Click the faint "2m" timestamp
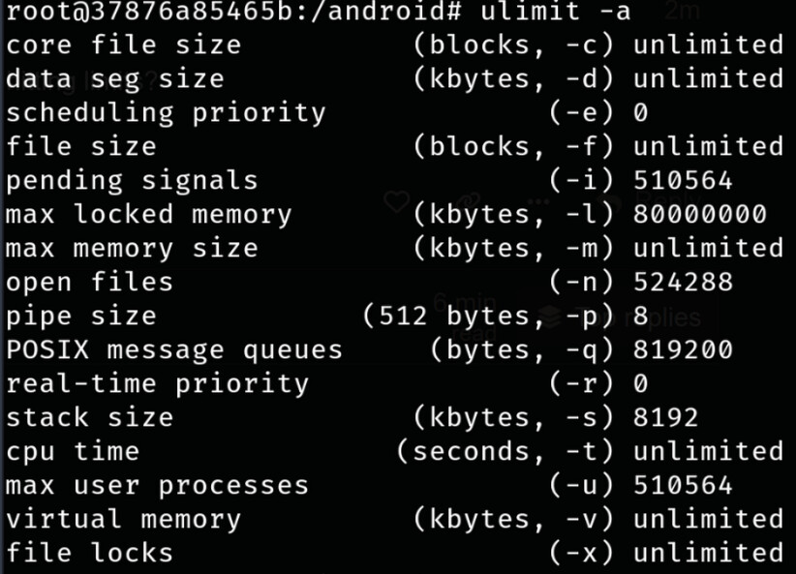The width and height of the screenshot is (796, 574). pos(684,12)
